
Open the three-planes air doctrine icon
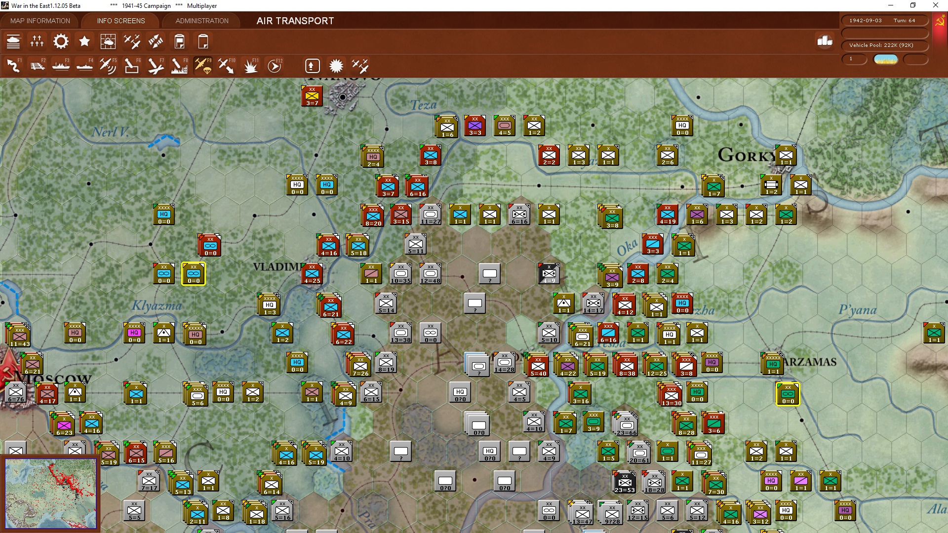pyautogui.click(x=132, y=41)
